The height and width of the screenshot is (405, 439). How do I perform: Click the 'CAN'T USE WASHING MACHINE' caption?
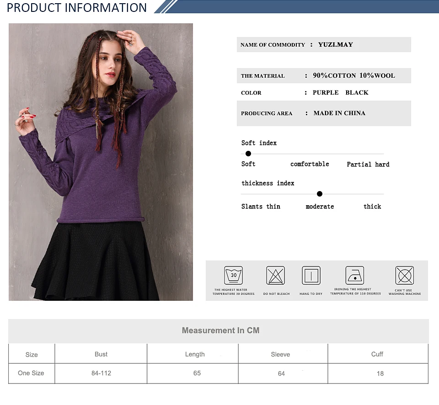point(405,292)
